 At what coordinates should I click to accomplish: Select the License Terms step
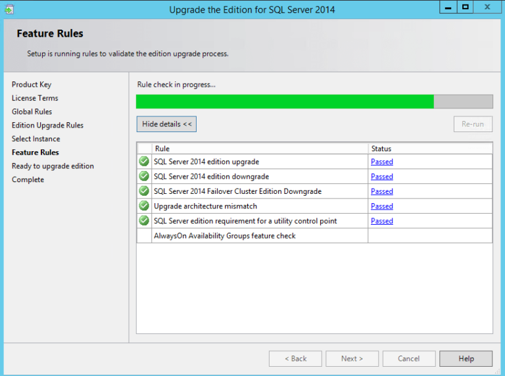tap(35, 98)
